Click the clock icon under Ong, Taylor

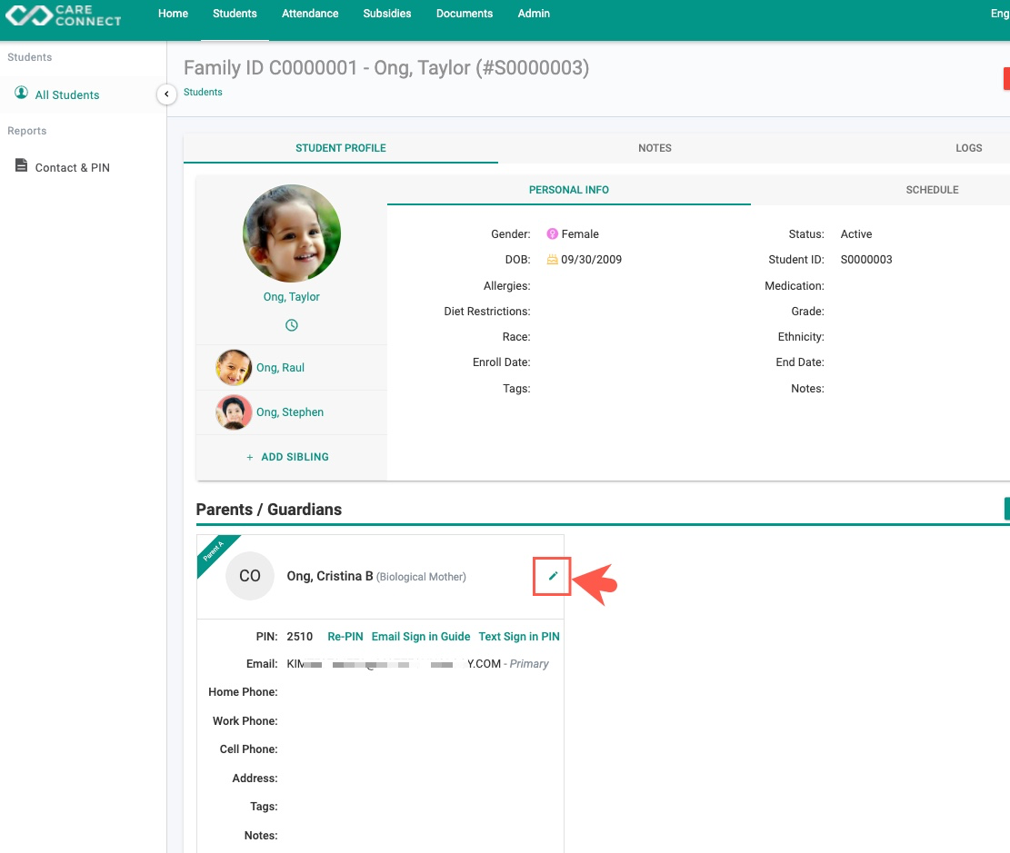click(291, 325)
